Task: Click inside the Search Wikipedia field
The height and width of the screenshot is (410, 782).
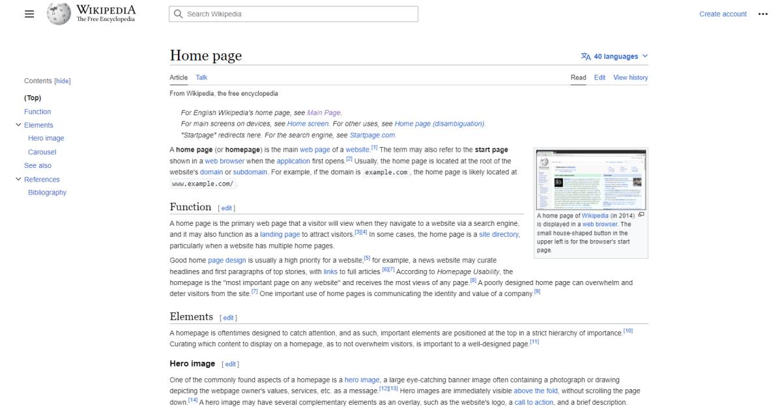Action: click(293, 14)
